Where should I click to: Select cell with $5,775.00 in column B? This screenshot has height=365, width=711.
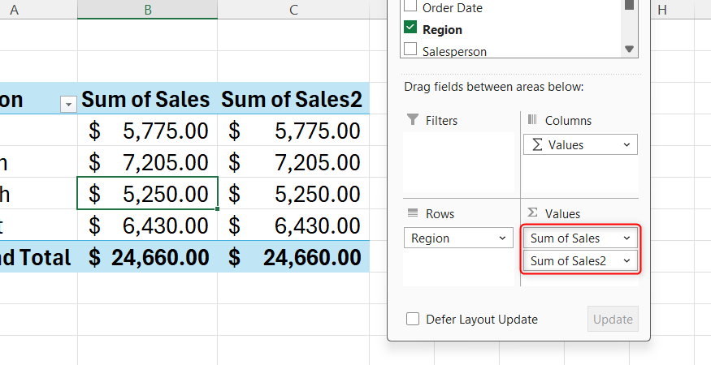click(147, 130)
